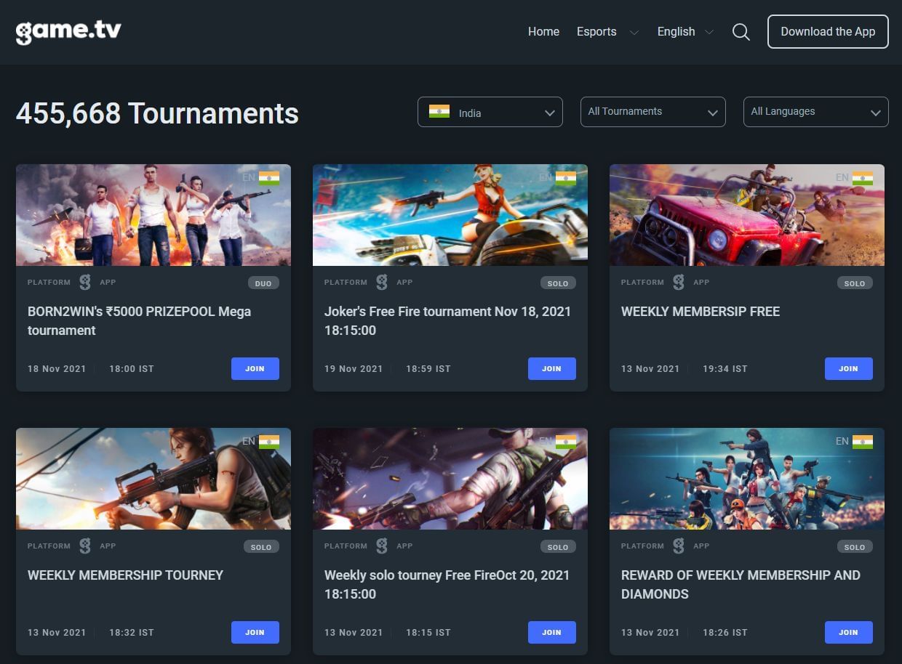The height and width of the screenshot is (664, 902).
Task: Click SOLO badge on WEEKLY MEMBERSHIP TOURNEY card
Action: point(260,547)
